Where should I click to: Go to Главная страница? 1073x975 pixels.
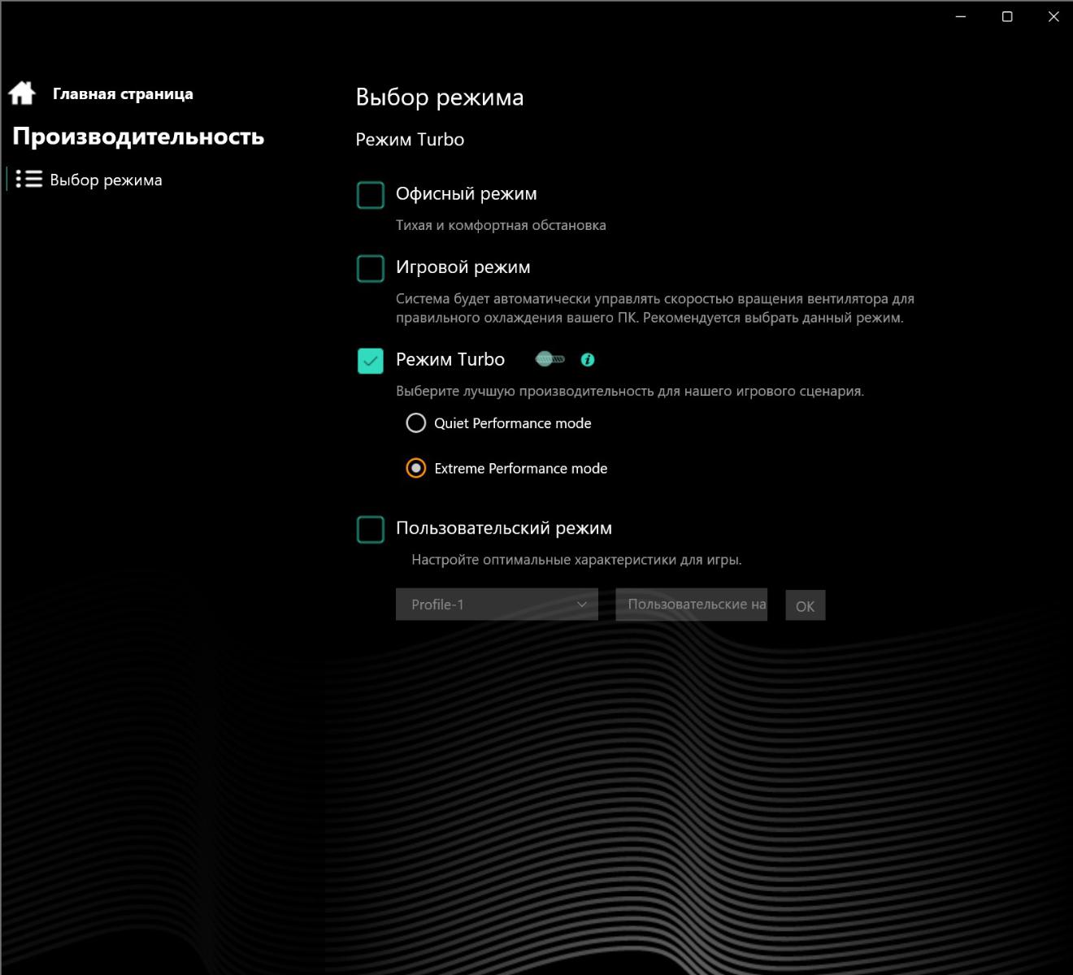[x=123, y=93]
